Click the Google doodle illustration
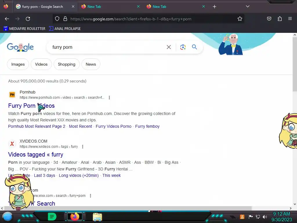 click(231, 44)
